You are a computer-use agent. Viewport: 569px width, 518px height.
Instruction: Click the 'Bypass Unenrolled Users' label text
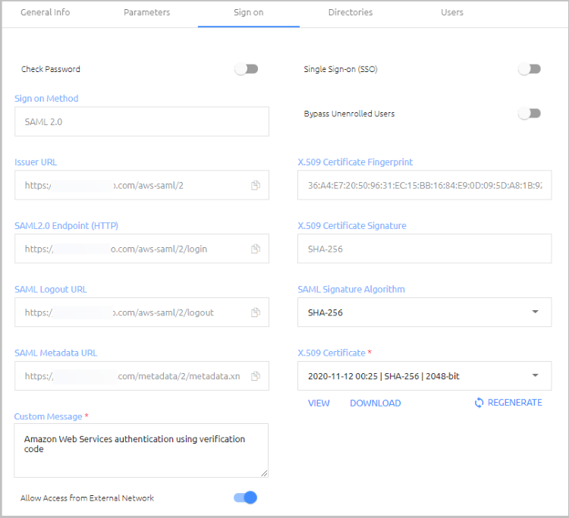[x=349, y=114]
